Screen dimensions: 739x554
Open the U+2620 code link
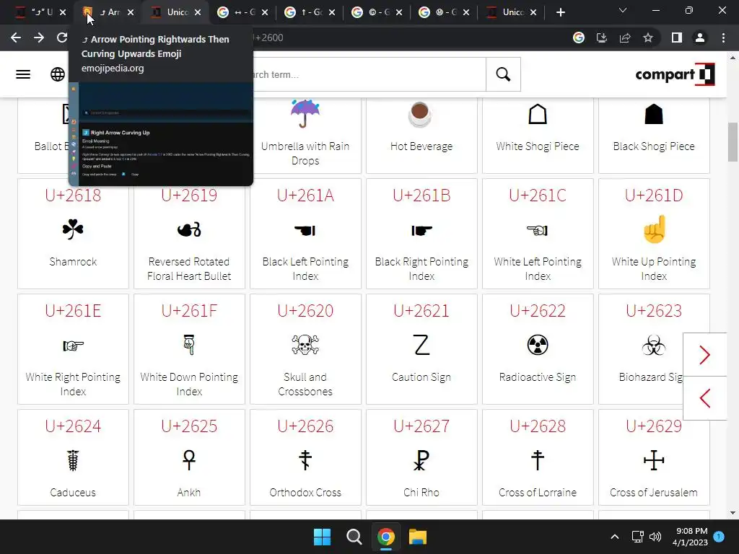[x=305, y=310]
